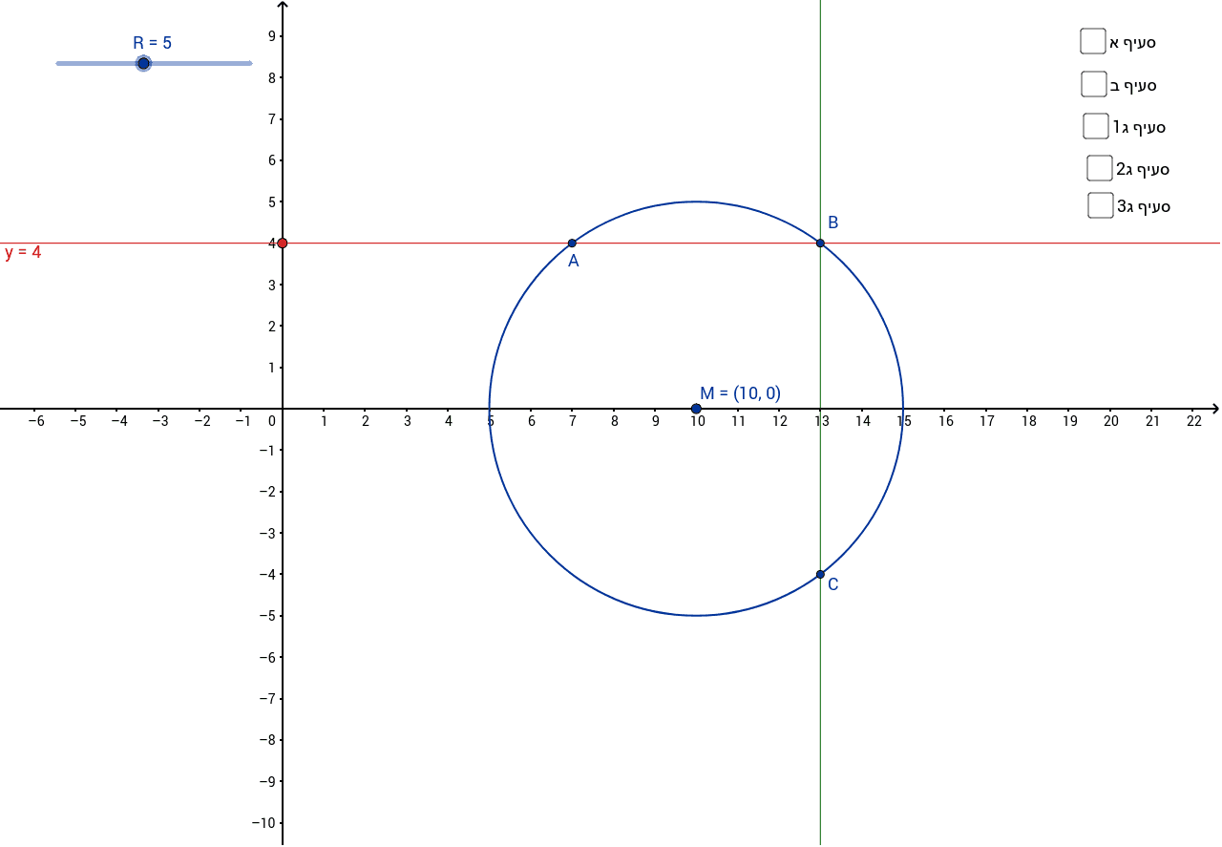The image size is (1222, 847).
Task: Select point B on the circle
Action: click(x=820, y=243)
